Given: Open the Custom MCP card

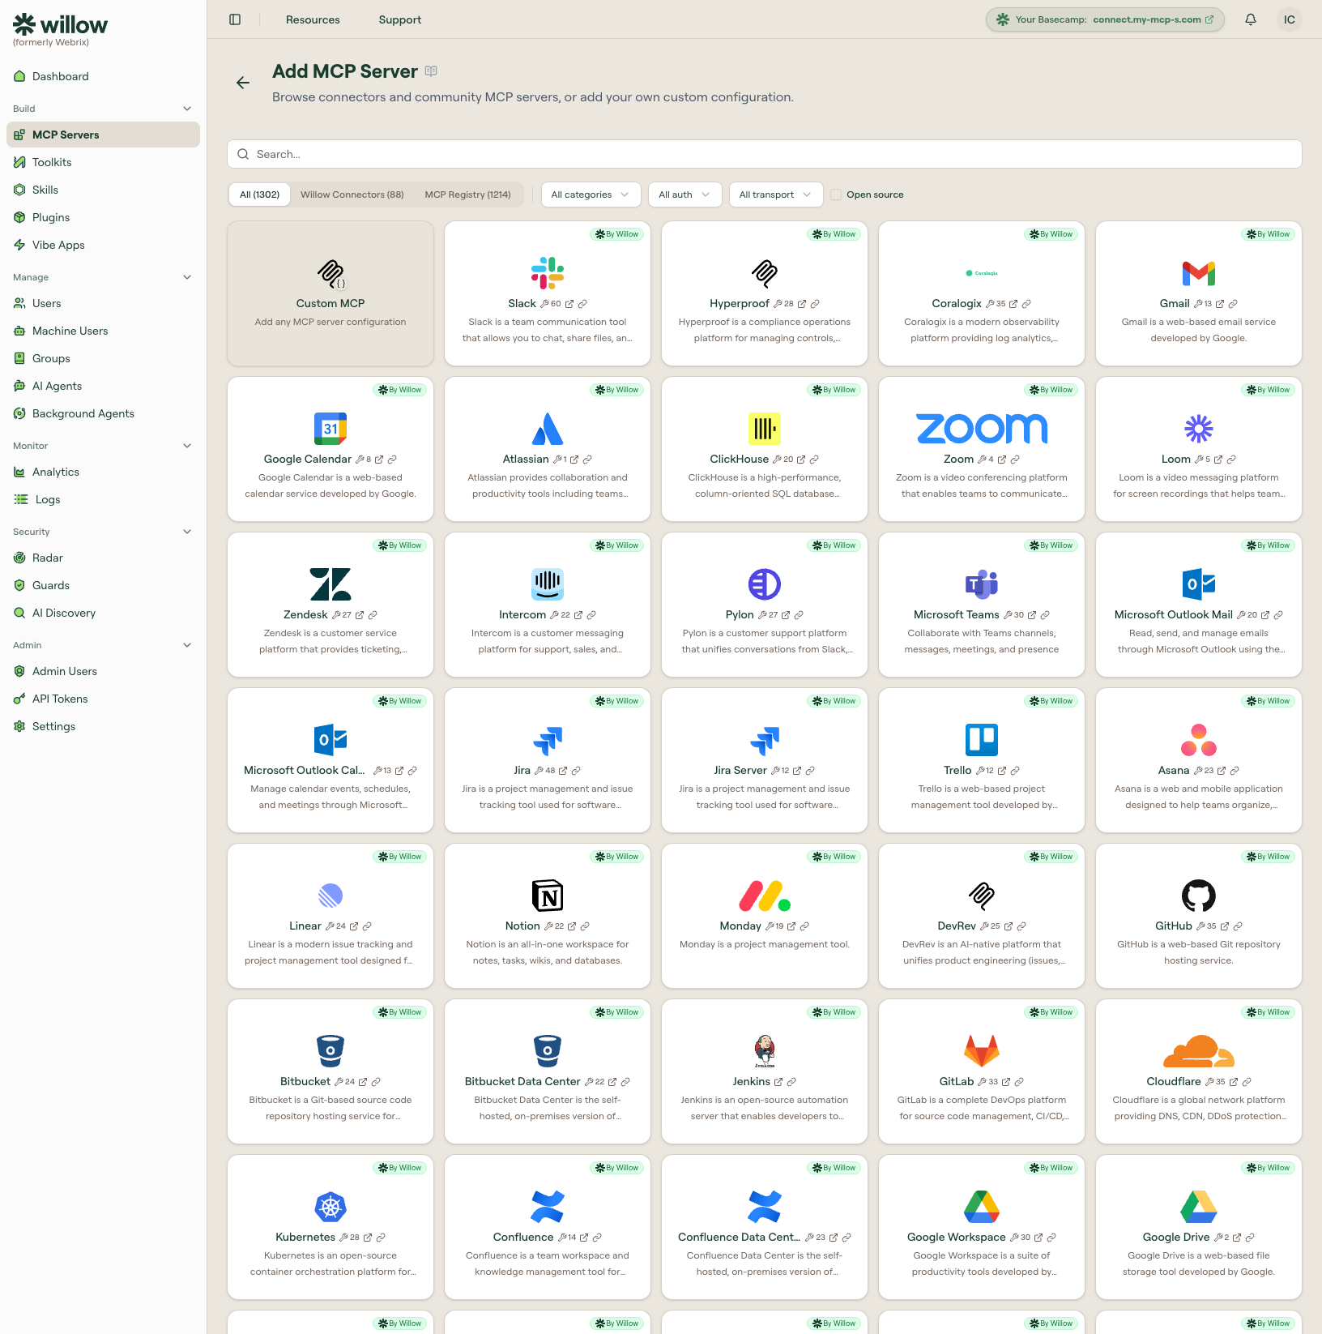Looking at the screenshot, I should point(330,293).
